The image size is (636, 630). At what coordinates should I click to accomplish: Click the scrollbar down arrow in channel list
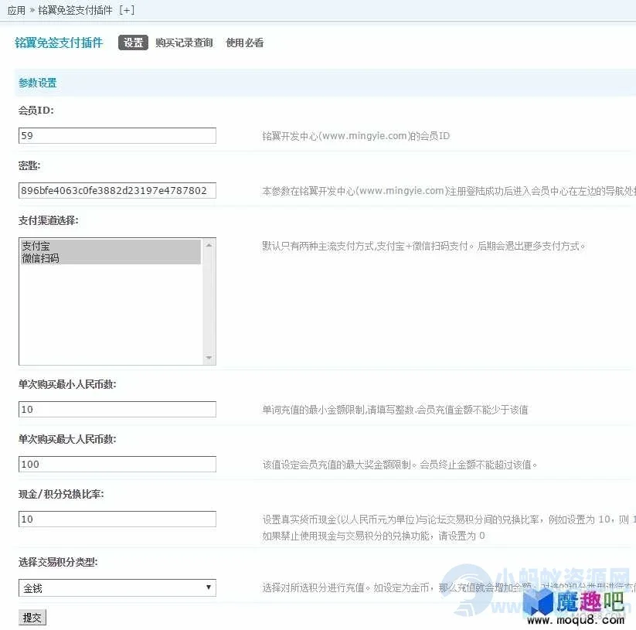(209, 359)
